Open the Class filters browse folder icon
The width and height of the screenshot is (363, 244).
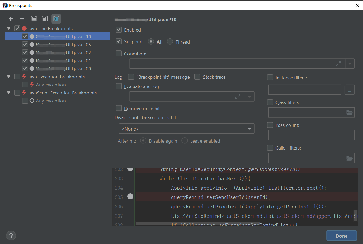(x=349, y=113)
